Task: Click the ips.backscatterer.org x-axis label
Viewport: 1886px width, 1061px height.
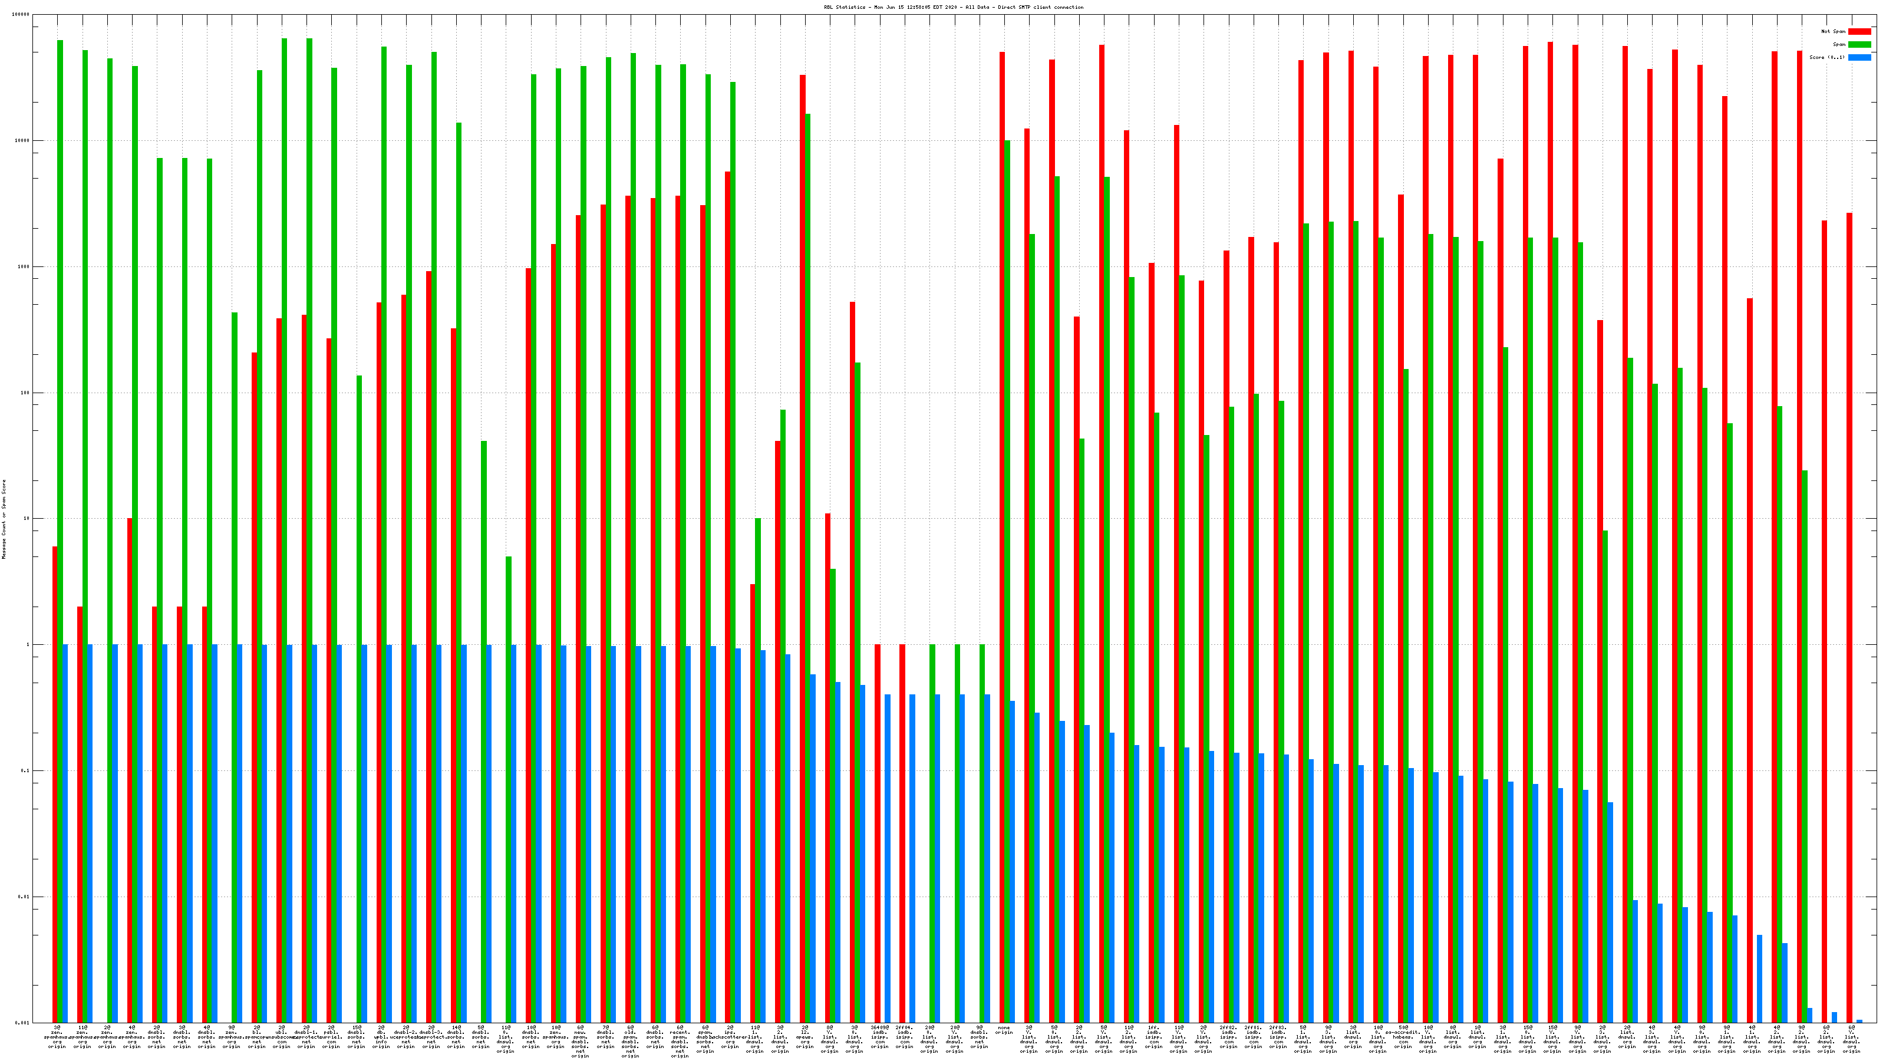Action: (x=730, y=1037)
